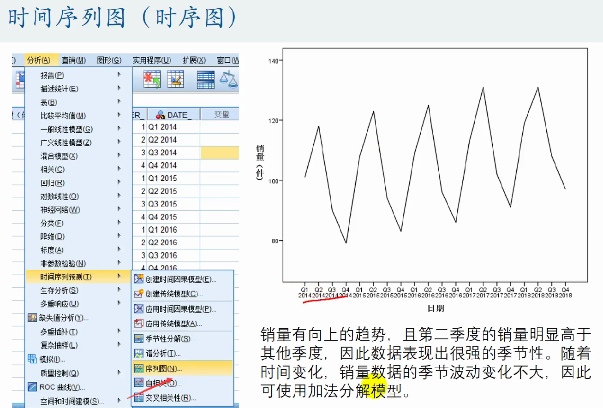Open the 直销(M) menu
Screen dimensions: 603x408
(74, 60)
